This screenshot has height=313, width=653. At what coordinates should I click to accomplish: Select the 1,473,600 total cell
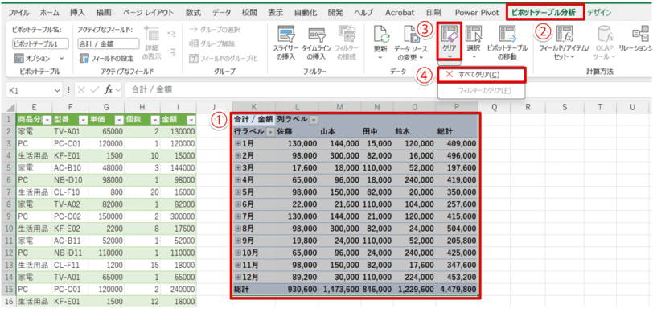[x=340, y=289]
